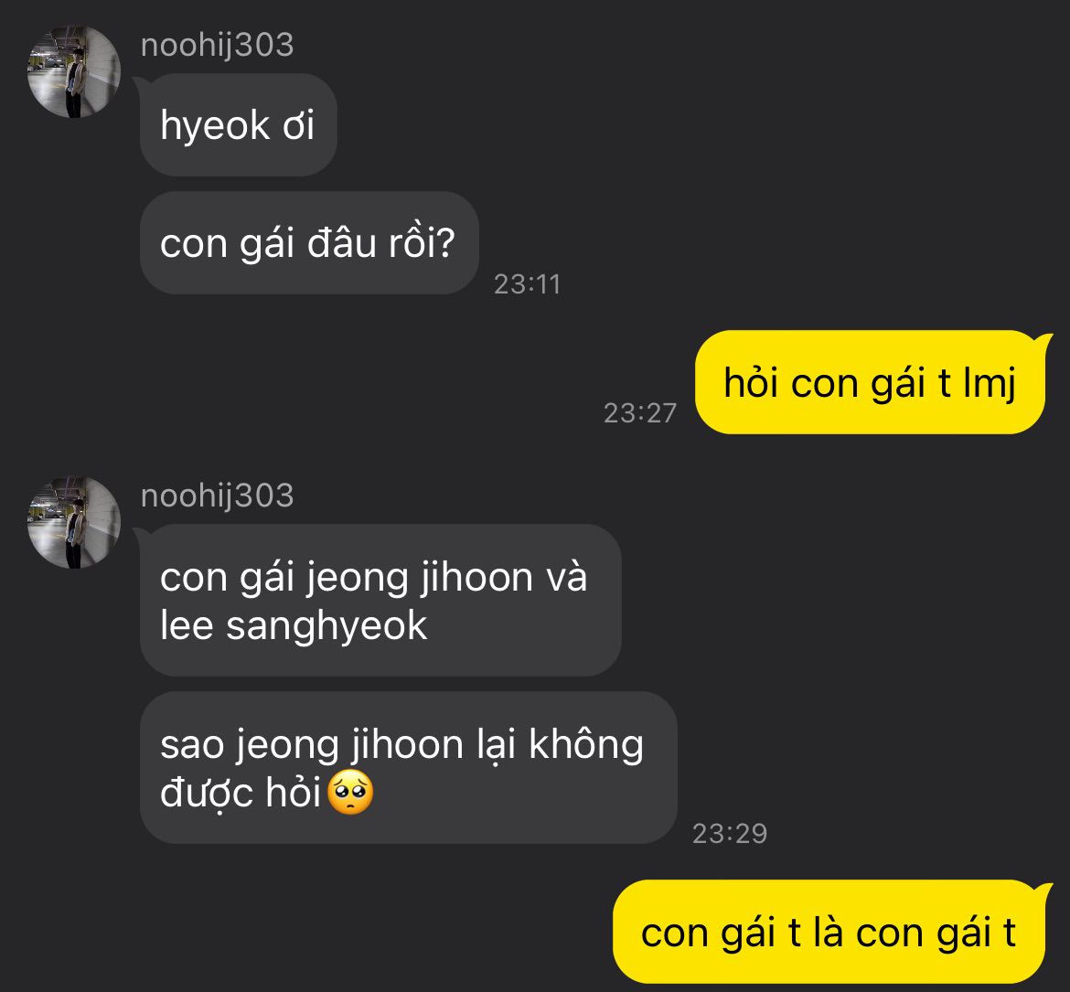
Task: Tap the 23:27 timestamp
Action: (640, 412)
